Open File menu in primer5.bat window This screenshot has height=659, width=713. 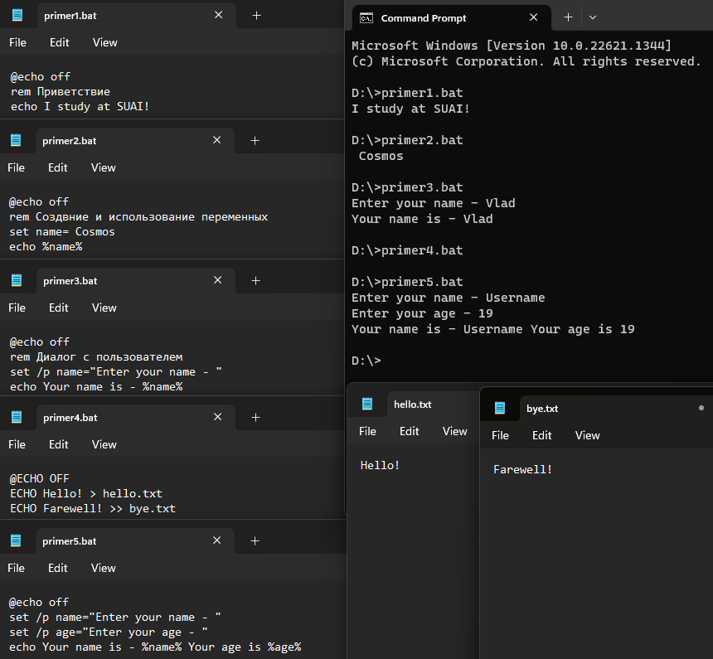16,568
